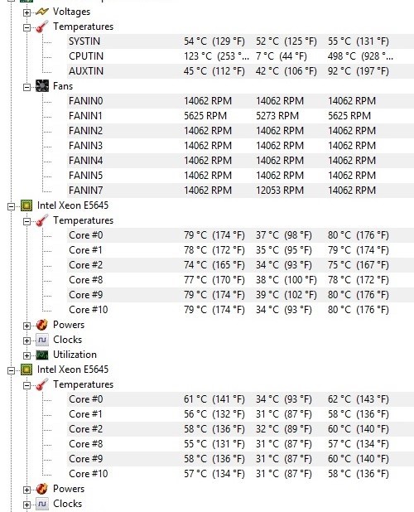The height and width of the screenshot is (512, 414).
Task: Select the SYSTIN sensor row
Action: 240,41
